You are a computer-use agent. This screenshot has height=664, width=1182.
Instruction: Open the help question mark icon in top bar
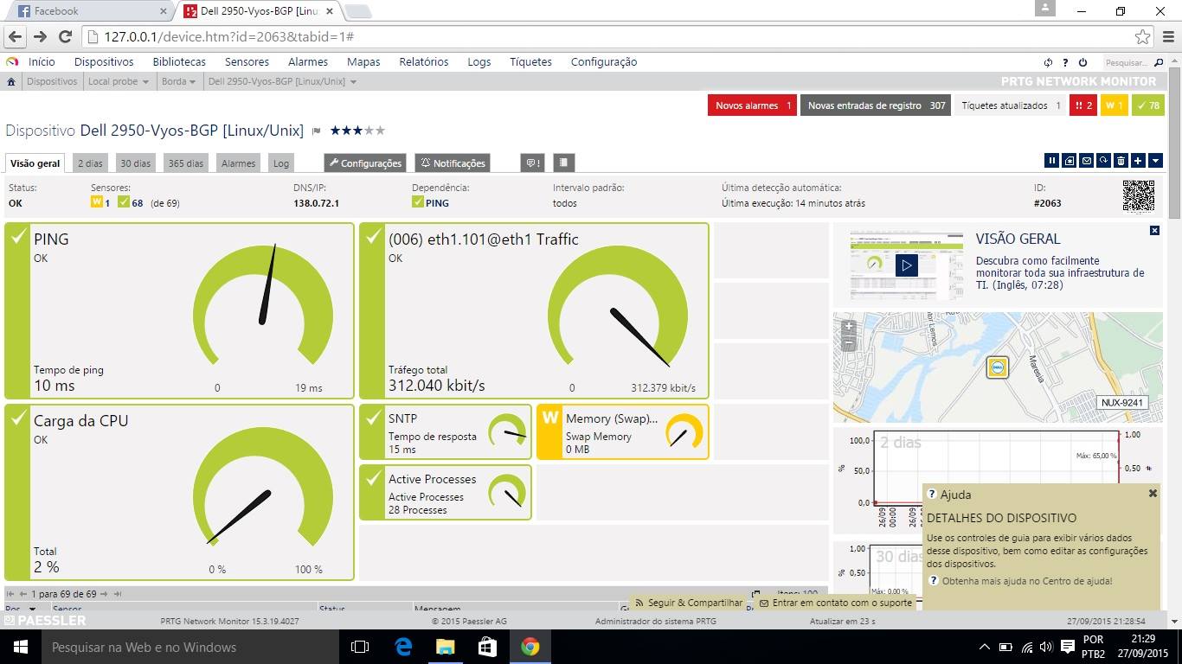click(1065, 62)
